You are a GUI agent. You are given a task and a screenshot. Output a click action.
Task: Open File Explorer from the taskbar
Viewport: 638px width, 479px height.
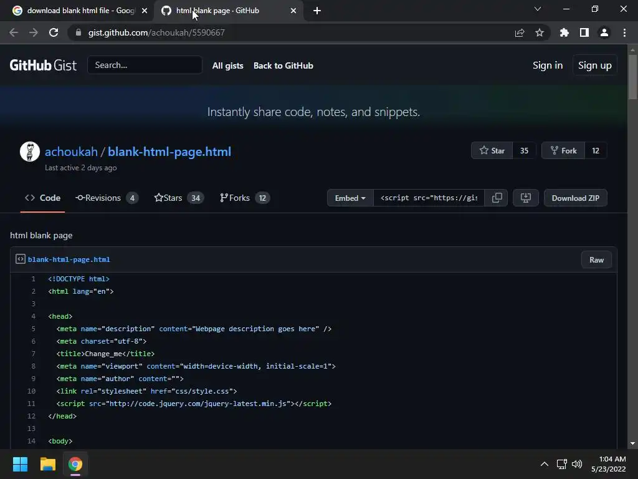click(x=47, y=464)
